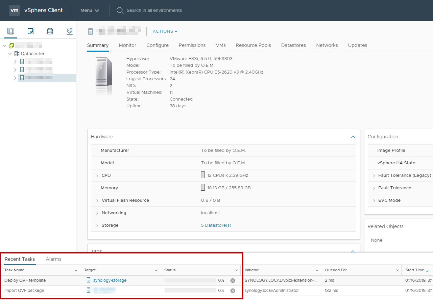Click the host icon beside the hostname
Viewport: 433px width, 301px height.
tap(90, 31)
